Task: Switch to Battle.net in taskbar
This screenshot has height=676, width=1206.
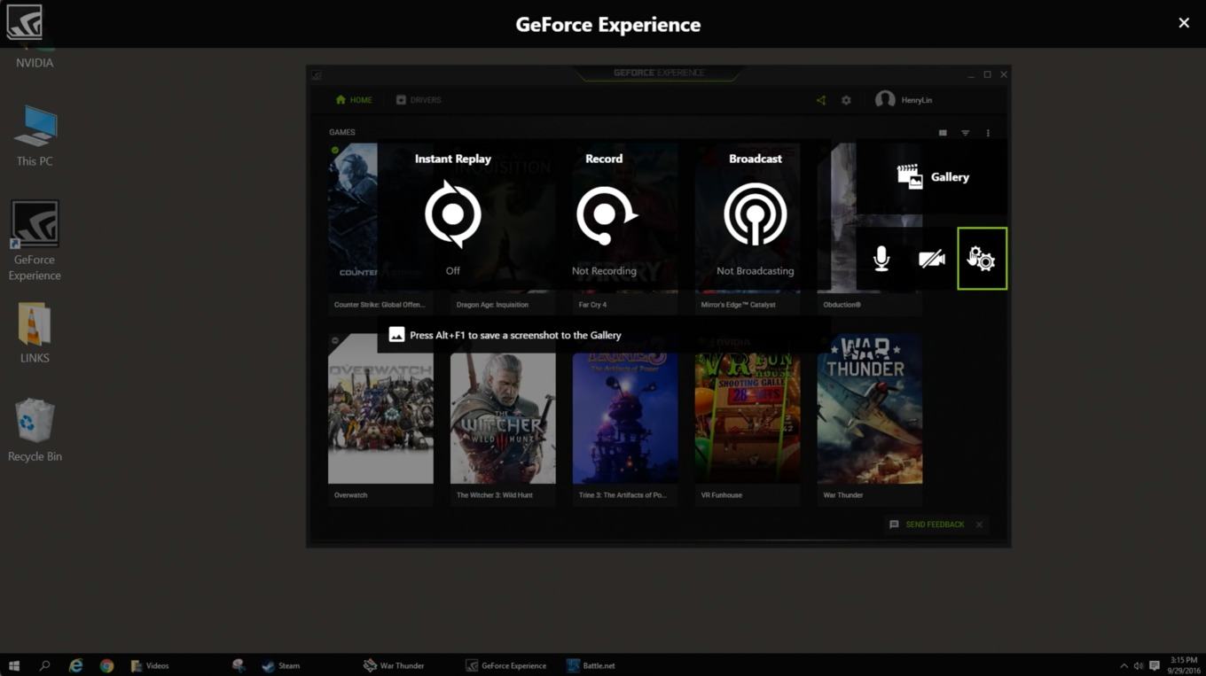Action: tap(591, 665)
